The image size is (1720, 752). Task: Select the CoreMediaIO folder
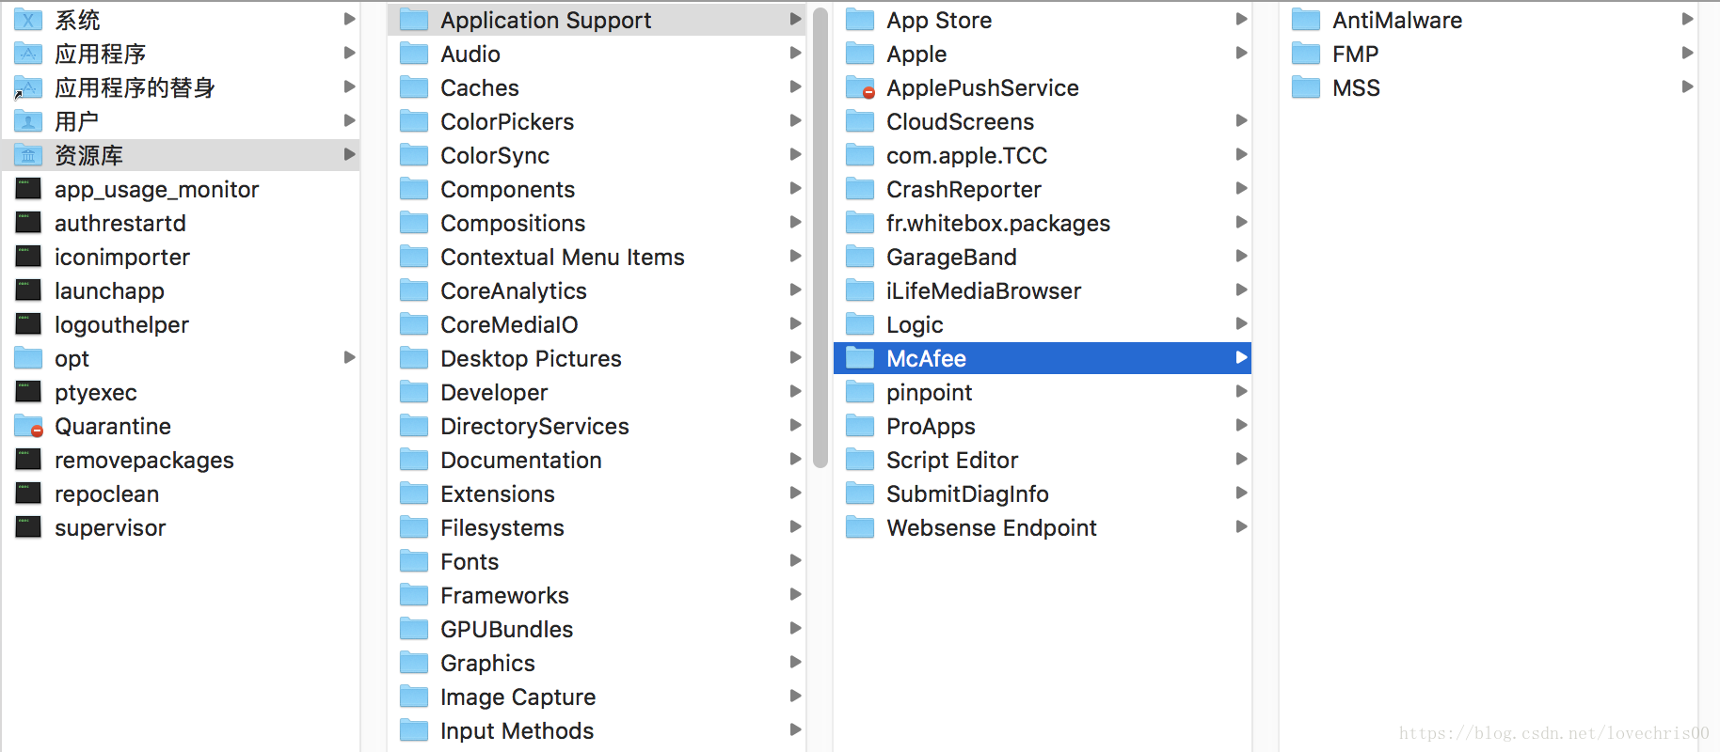tap(597, 324)
